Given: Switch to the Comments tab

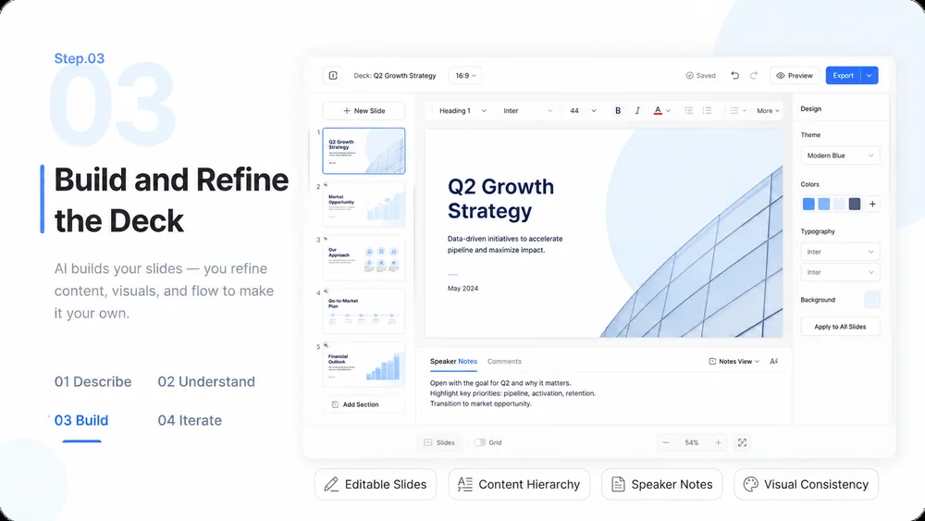Looking at the screenshot, I should click(504, 361).
